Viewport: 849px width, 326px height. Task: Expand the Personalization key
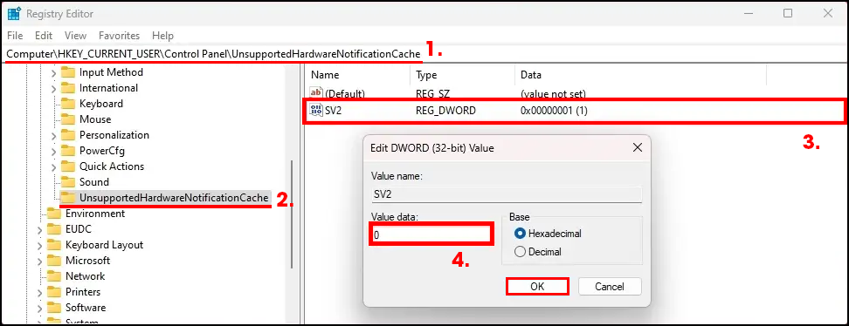pos(53,135)
